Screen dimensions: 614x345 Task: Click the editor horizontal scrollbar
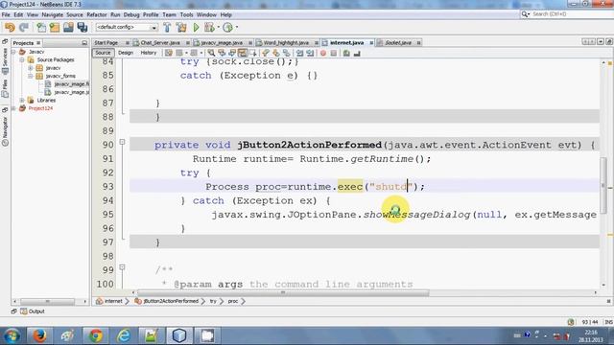(283, 292)
